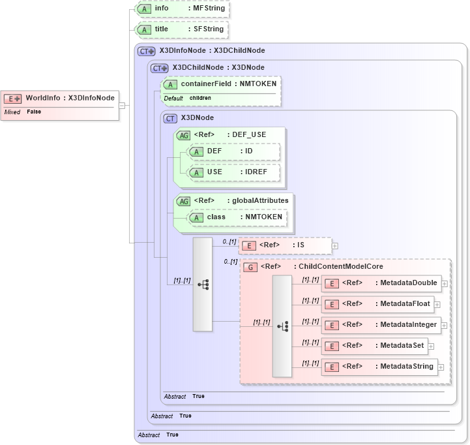Select the MetadataString reference text
Image resolution: width=470 pixels, height=445 pixels.
(x=388, y=366)
